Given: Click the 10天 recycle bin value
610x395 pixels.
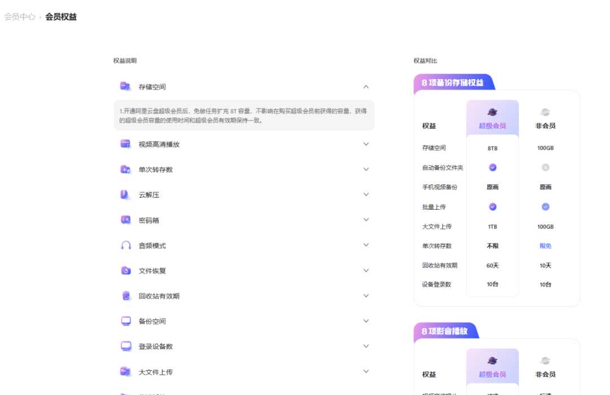Looking at the screenshot, I should click(546, 266).
